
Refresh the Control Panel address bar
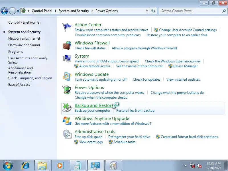click(153, 11)
